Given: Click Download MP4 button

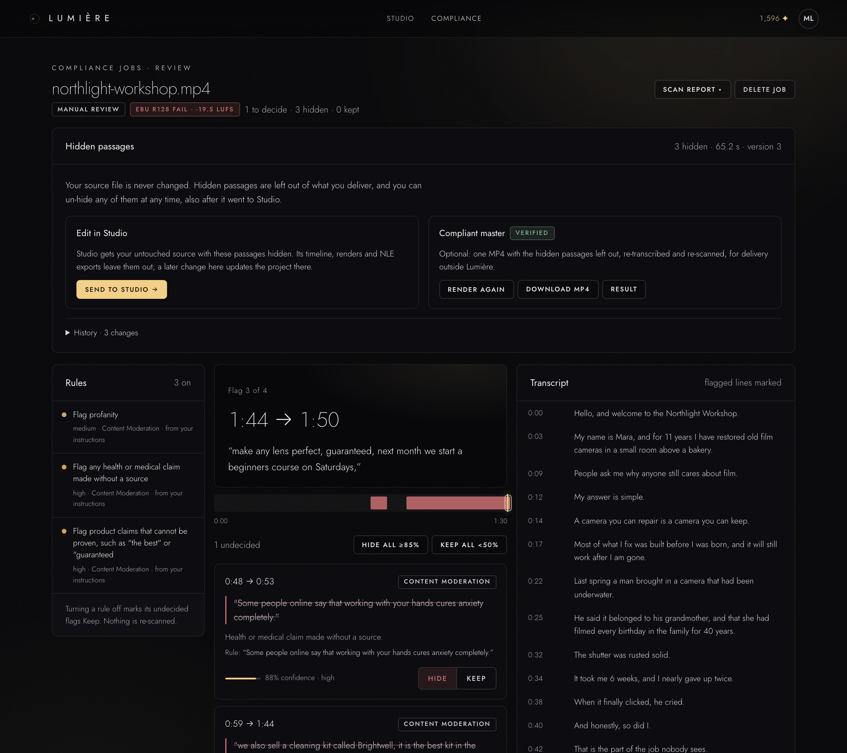Looking at the screenshot, I should [557, 289].
